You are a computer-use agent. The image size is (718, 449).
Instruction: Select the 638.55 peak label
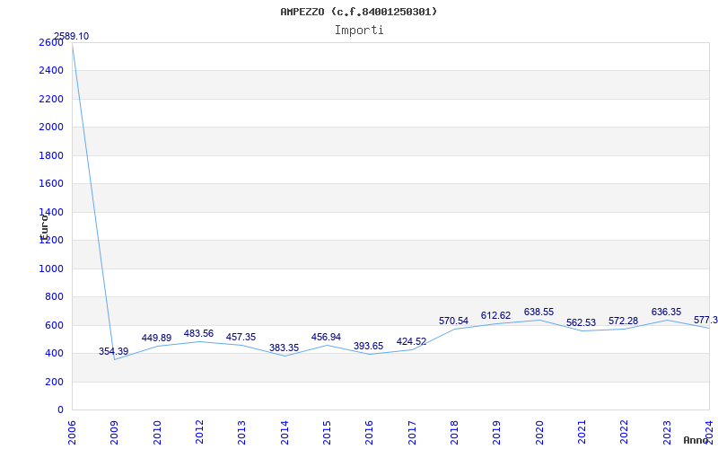click(x=538, y=312)
